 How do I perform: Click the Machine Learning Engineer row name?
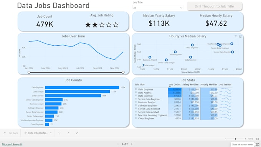click(152, 115)
